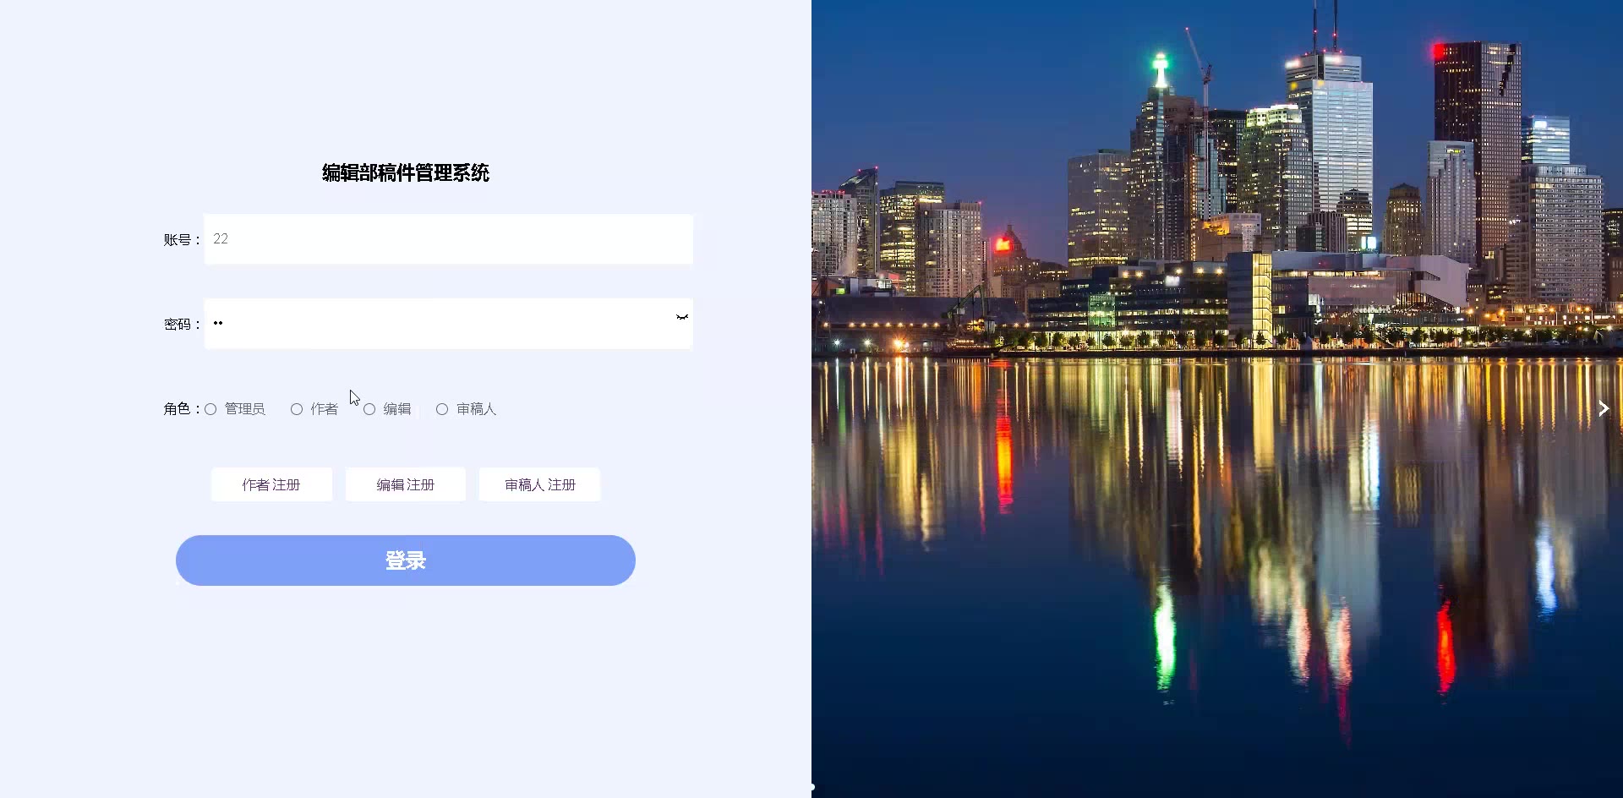Advance carousel with right arrow

1604,408
